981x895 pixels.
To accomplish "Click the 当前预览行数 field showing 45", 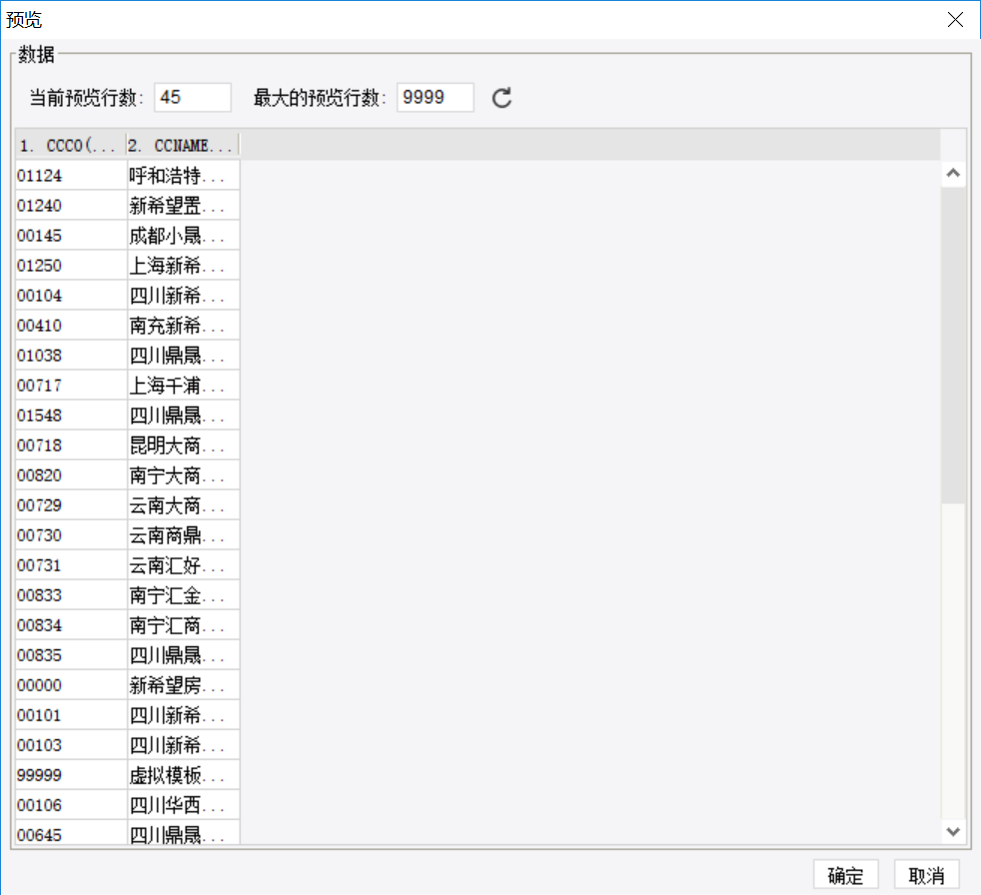I will (x=193, y=98).
